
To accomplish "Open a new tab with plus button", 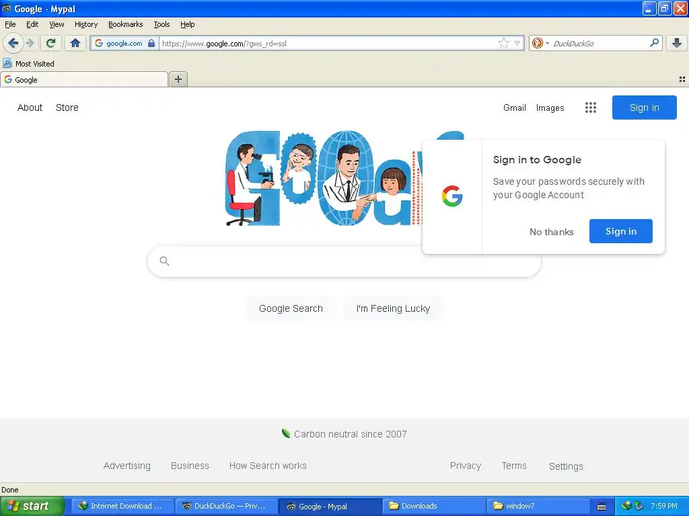I will tap(178, 79).
